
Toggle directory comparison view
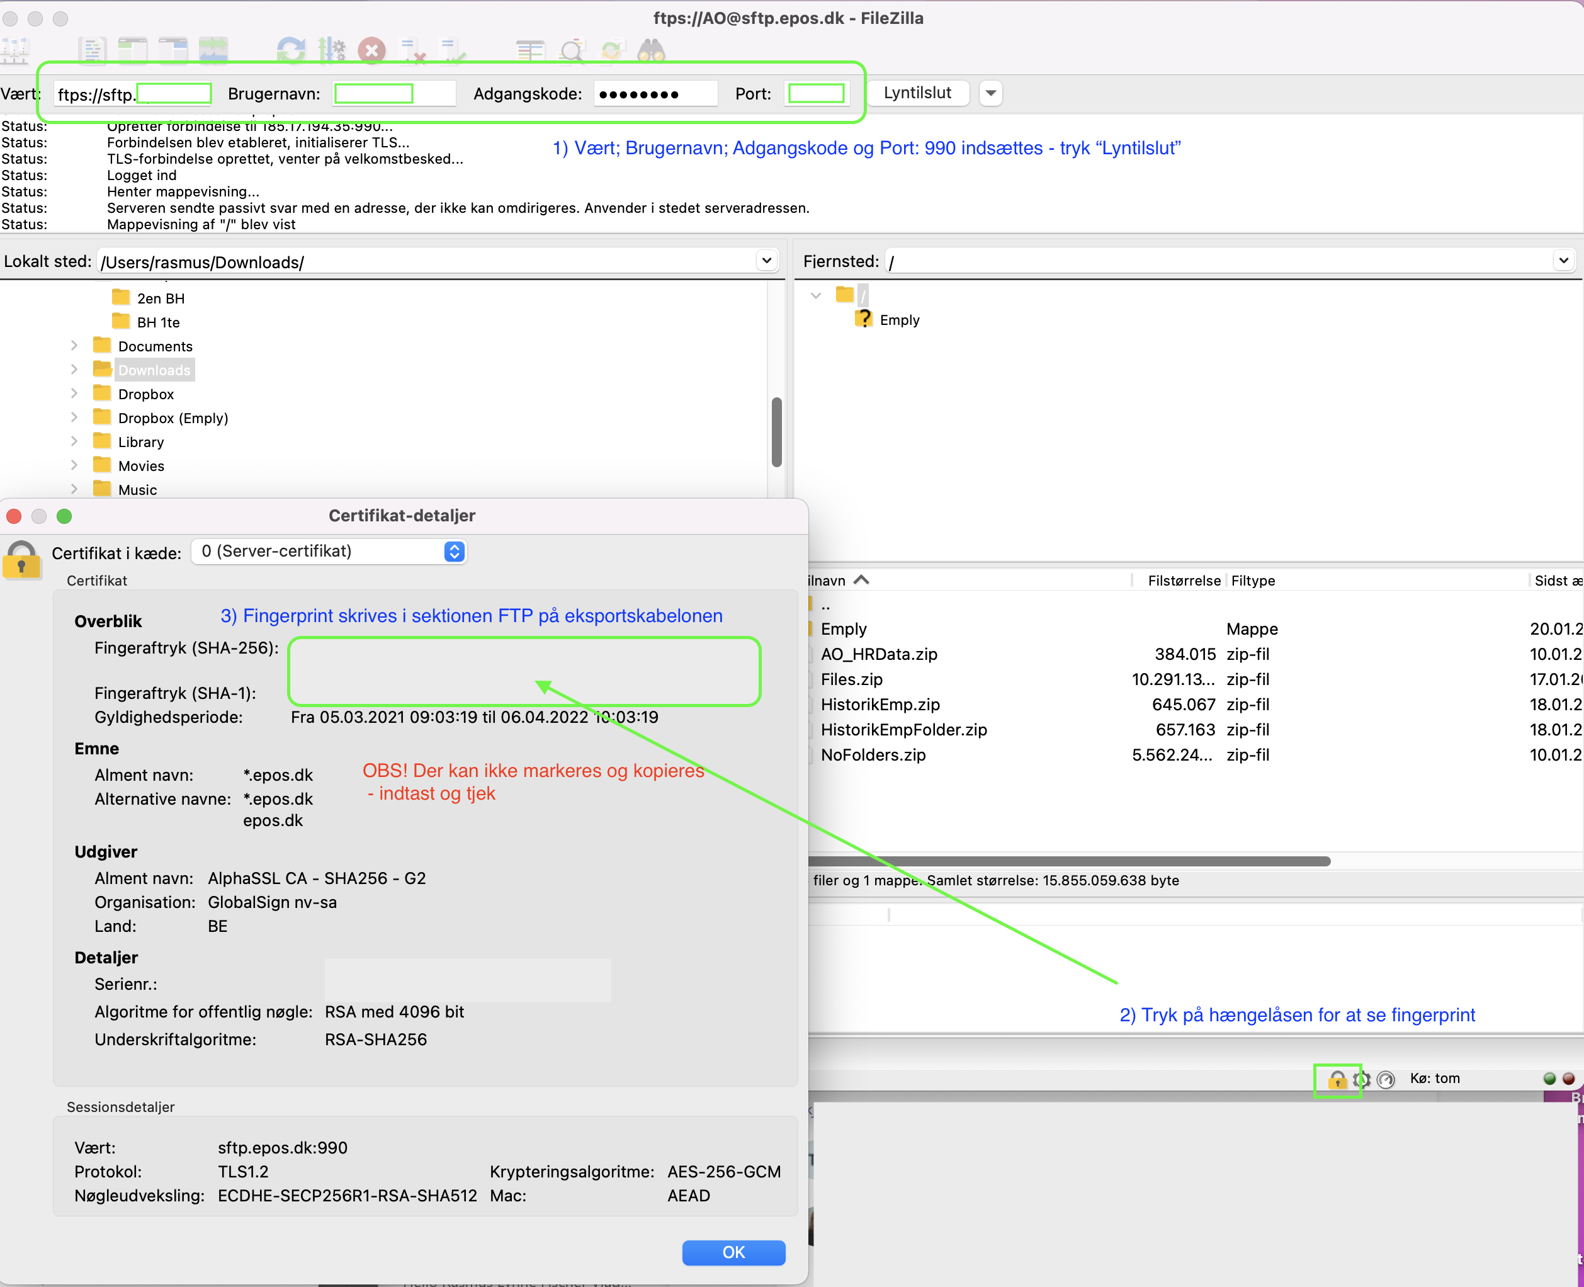tap(530, 50)
